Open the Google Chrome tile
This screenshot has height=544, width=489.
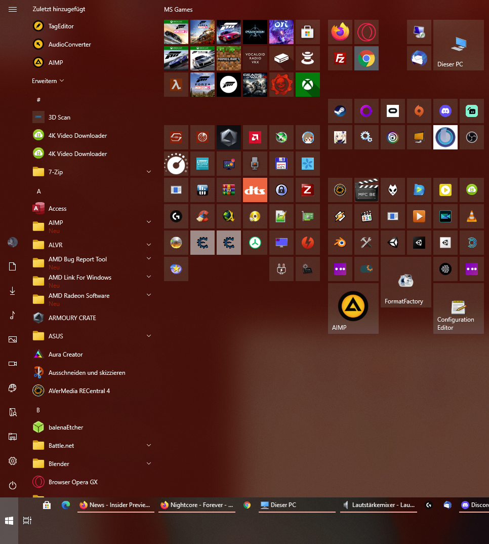point(366,58)
